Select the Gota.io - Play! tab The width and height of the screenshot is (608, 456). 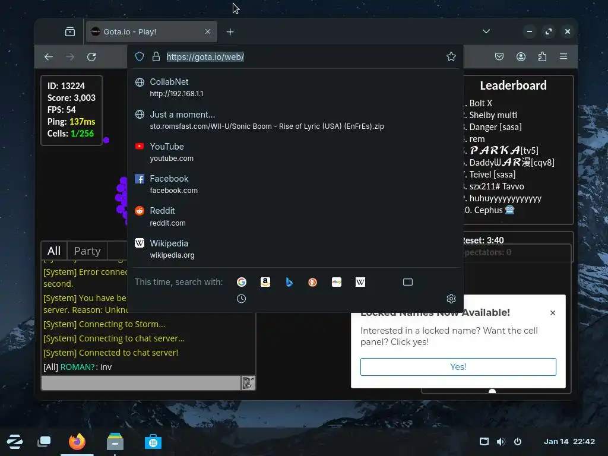point(151,32)
